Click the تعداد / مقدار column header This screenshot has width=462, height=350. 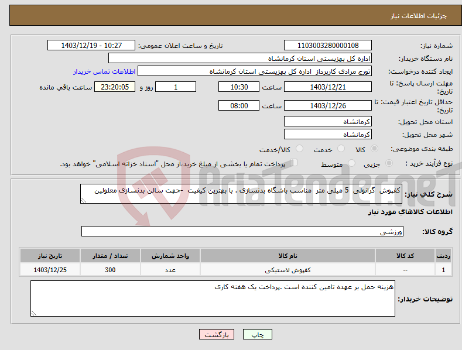[110, 256]
